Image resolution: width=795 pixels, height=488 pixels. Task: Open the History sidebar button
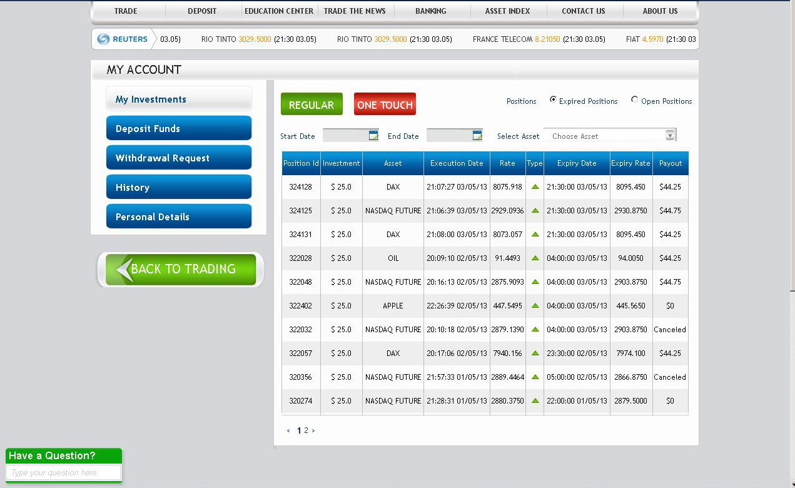(179, 187)
